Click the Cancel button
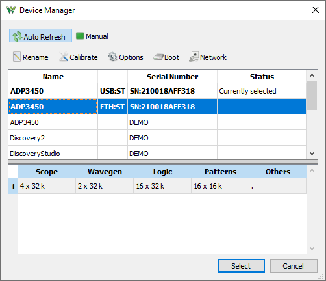 coord(294,265)
